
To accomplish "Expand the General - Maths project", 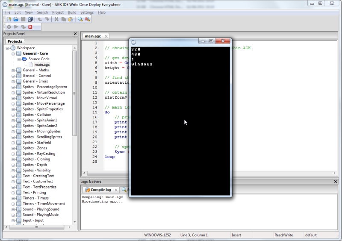I will 13,70.
